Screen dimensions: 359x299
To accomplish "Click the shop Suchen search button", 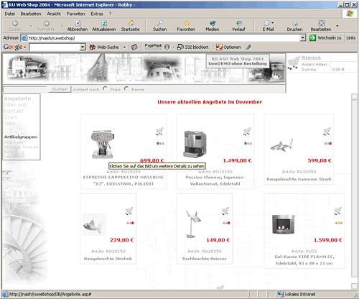I will tap(60, 89).
